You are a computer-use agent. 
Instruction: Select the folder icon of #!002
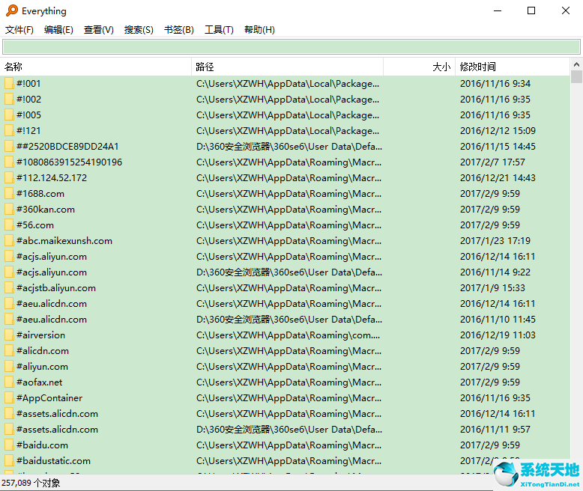(9, 99)
